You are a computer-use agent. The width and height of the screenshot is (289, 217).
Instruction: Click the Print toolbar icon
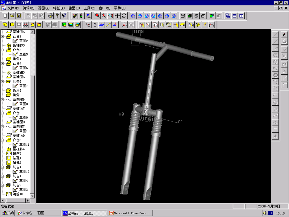50,16
